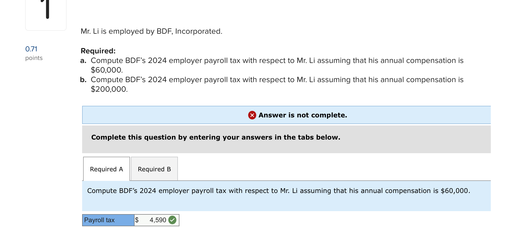
Task: Select the 4,590 value to edit it
Action: 157,220
